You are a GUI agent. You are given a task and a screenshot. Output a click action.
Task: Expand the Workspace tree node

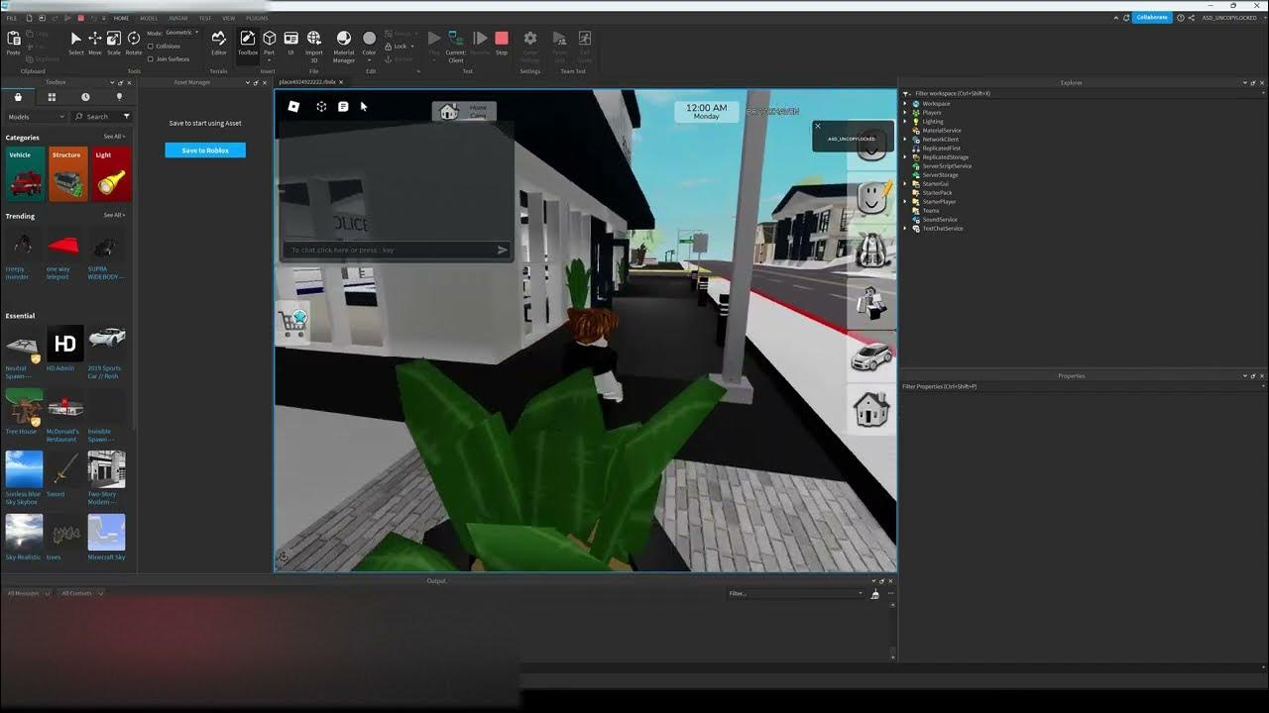(904, 104)
